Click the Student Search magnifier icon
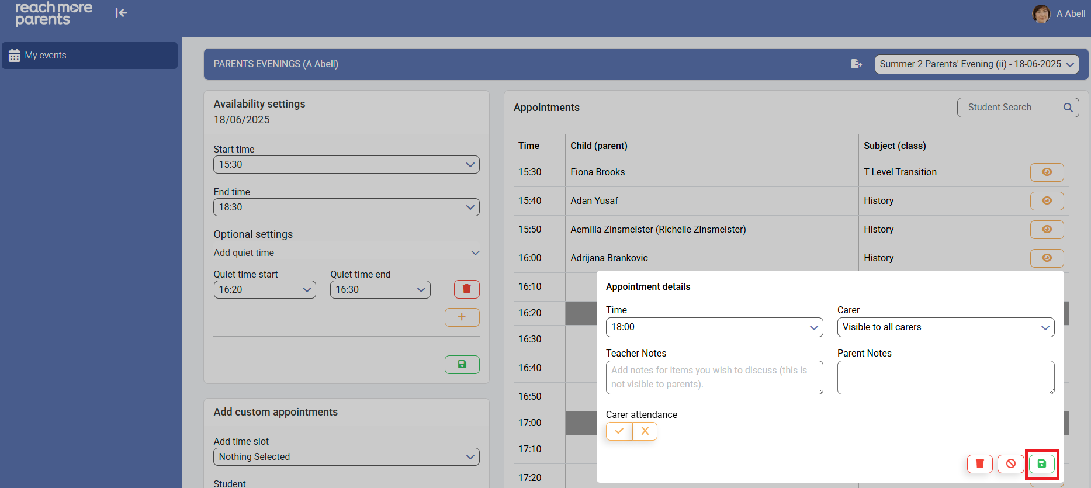1091x488 pixels. (x=1068, y=108)
